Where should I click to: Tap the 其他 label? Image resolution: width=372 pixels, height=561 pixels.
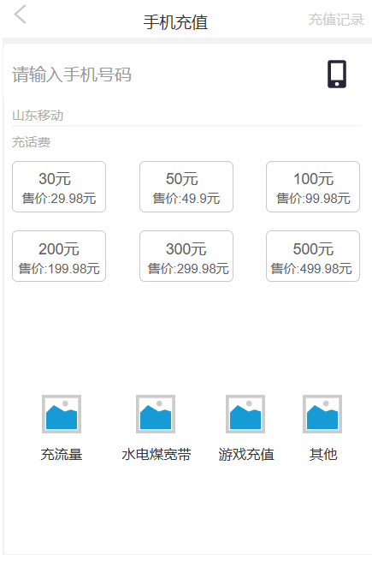pyautogui.click(x=323, y=455)
